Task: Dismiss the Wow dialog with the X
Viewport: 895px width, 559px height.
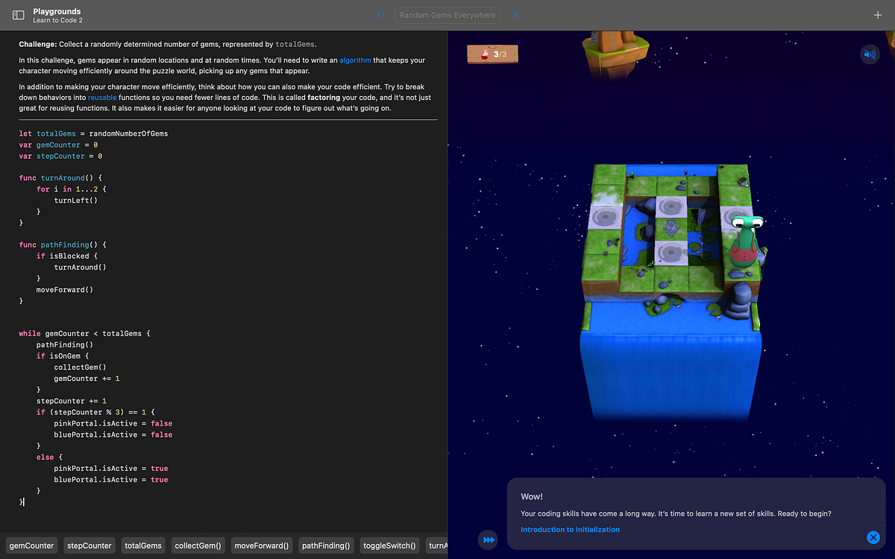Action: pyautogui.click(x=873, y=537)
